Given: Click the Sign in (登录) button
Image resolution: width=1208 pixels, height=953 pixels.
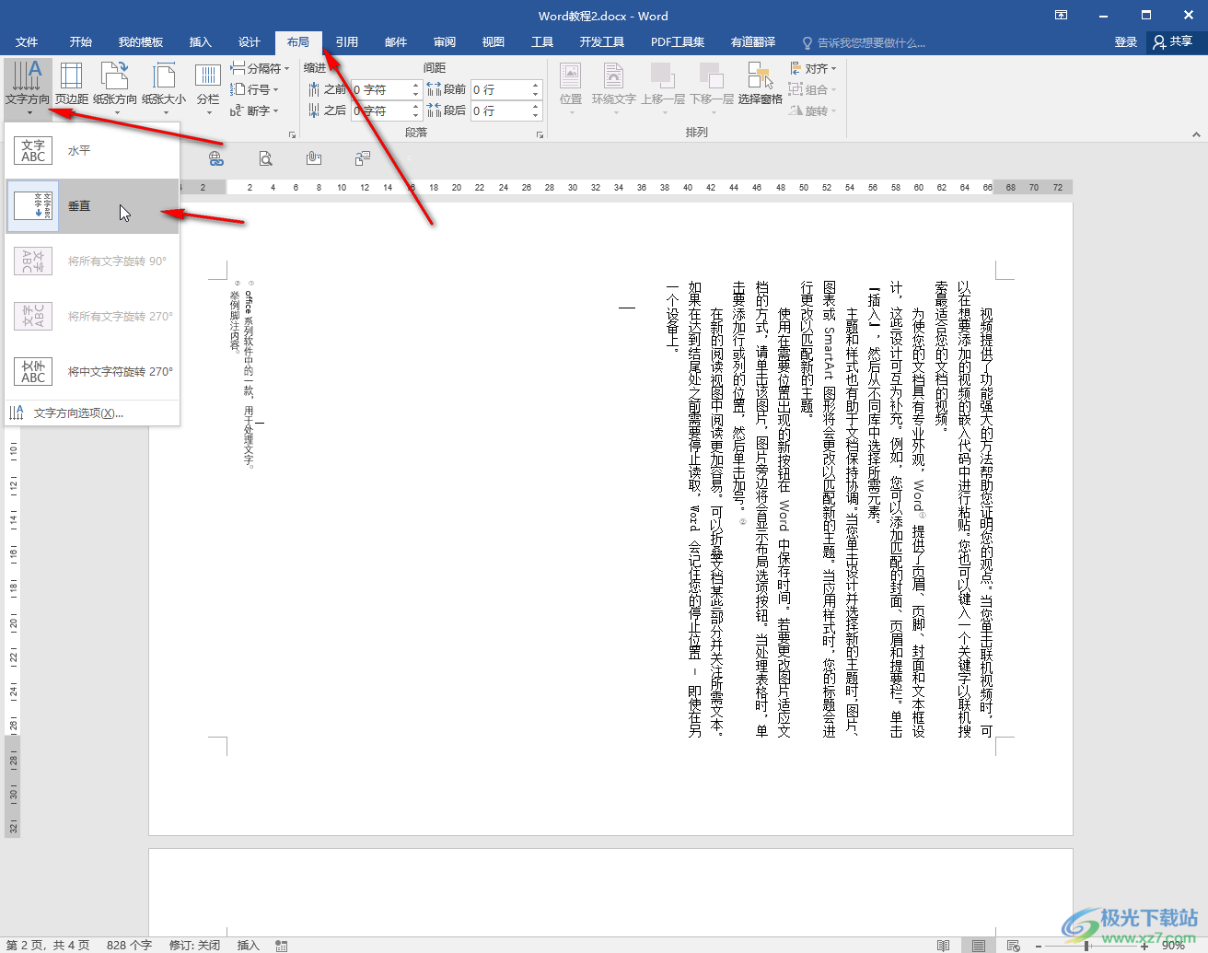Looking at the screenshot, I should [x=1126, y=42].
